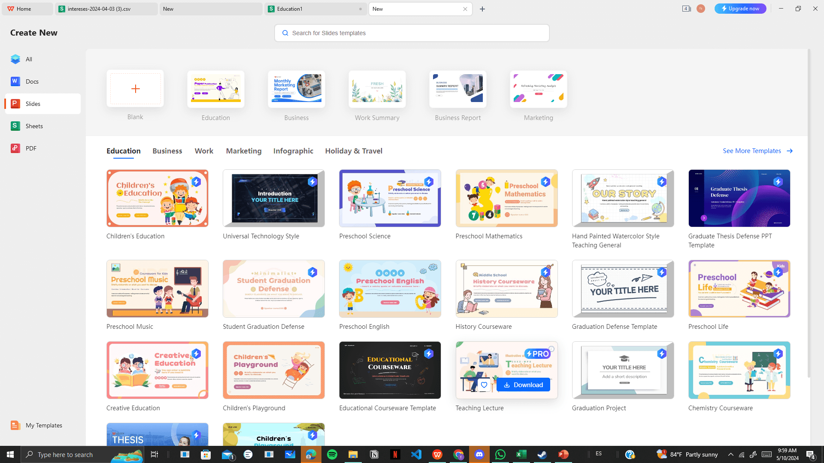Screen dimensions: 824x463
Task: Select the Sheets sidebar icon
Action: 15,126
